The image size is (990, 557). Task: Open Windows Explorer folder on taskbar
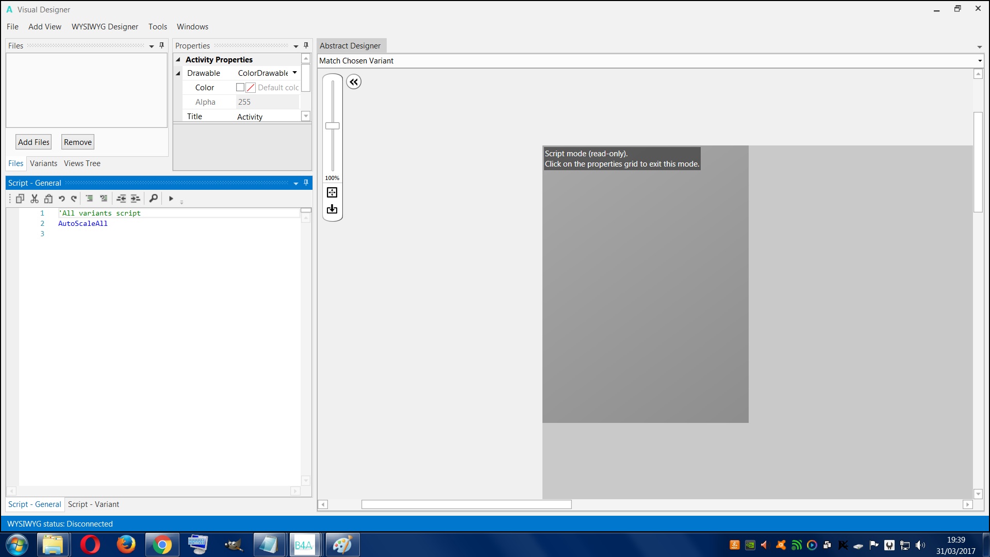point(53,545)
